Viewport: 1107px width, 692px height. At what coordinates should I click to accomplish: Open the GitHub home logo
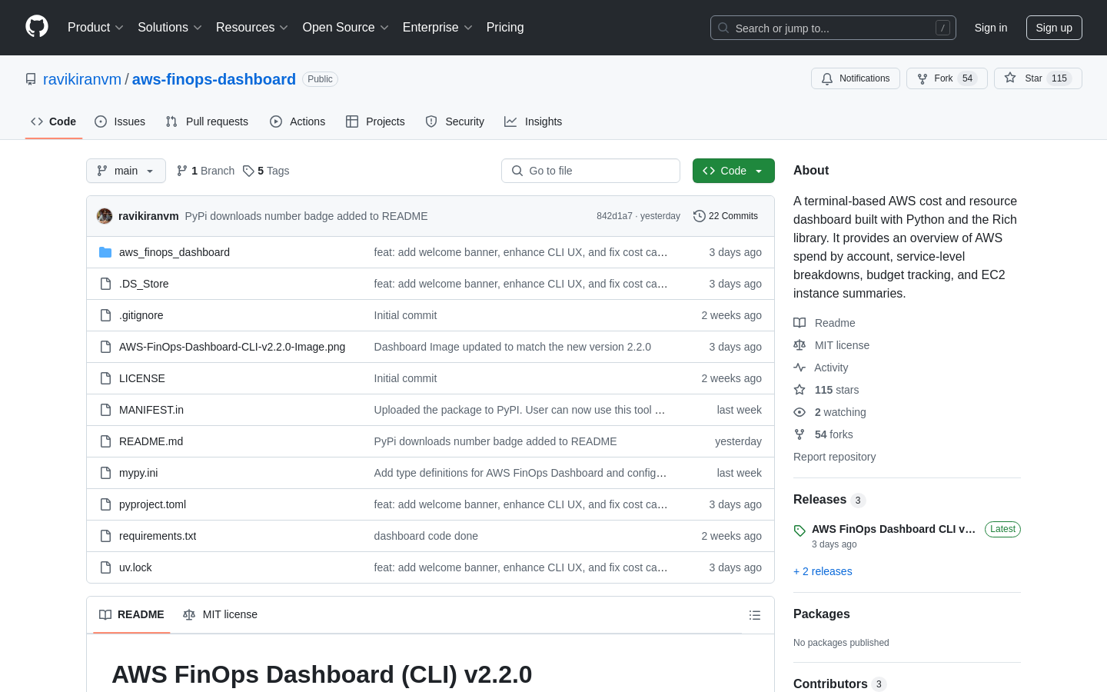pyautogui.click(x=37, y=27)
